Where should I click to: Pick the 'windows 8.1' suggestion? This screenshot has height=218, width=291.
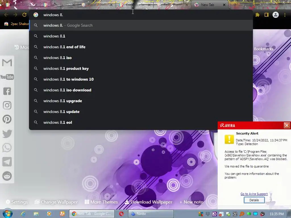[x=141, y=36]
